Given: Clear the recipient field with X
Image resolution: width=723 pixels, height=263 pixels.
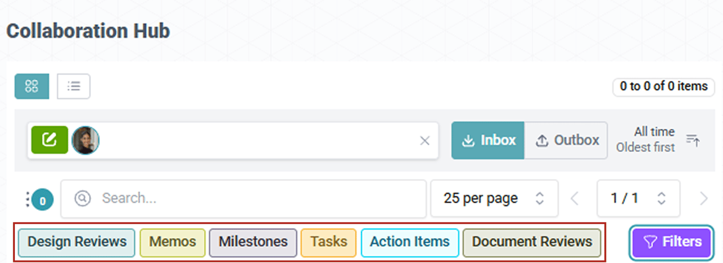Looking at the screenshot, I should coord(424,140).
